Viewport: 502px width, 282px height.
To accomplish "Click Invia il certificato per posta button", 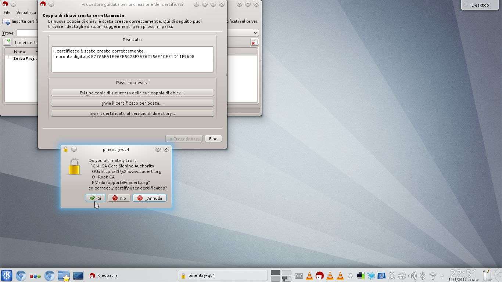I will tap(132, 103).
